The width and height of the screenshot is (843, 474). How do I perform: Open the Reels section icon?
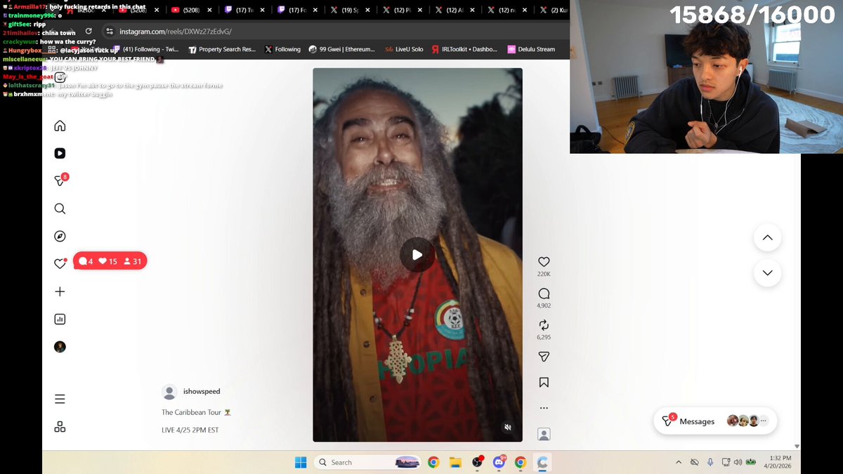point(60,153)
